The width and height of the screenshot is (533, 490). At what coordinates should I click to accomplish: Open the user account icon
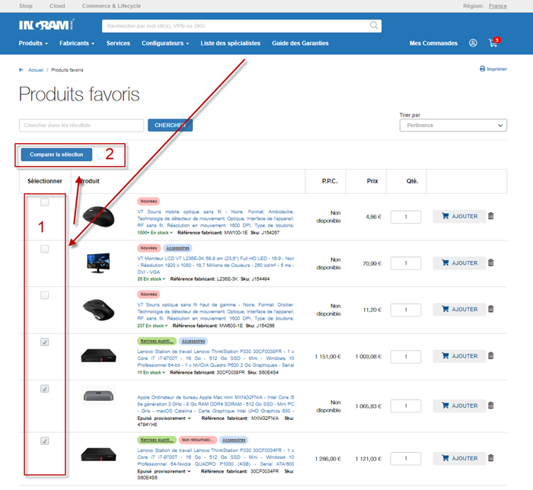coord(473,43)
